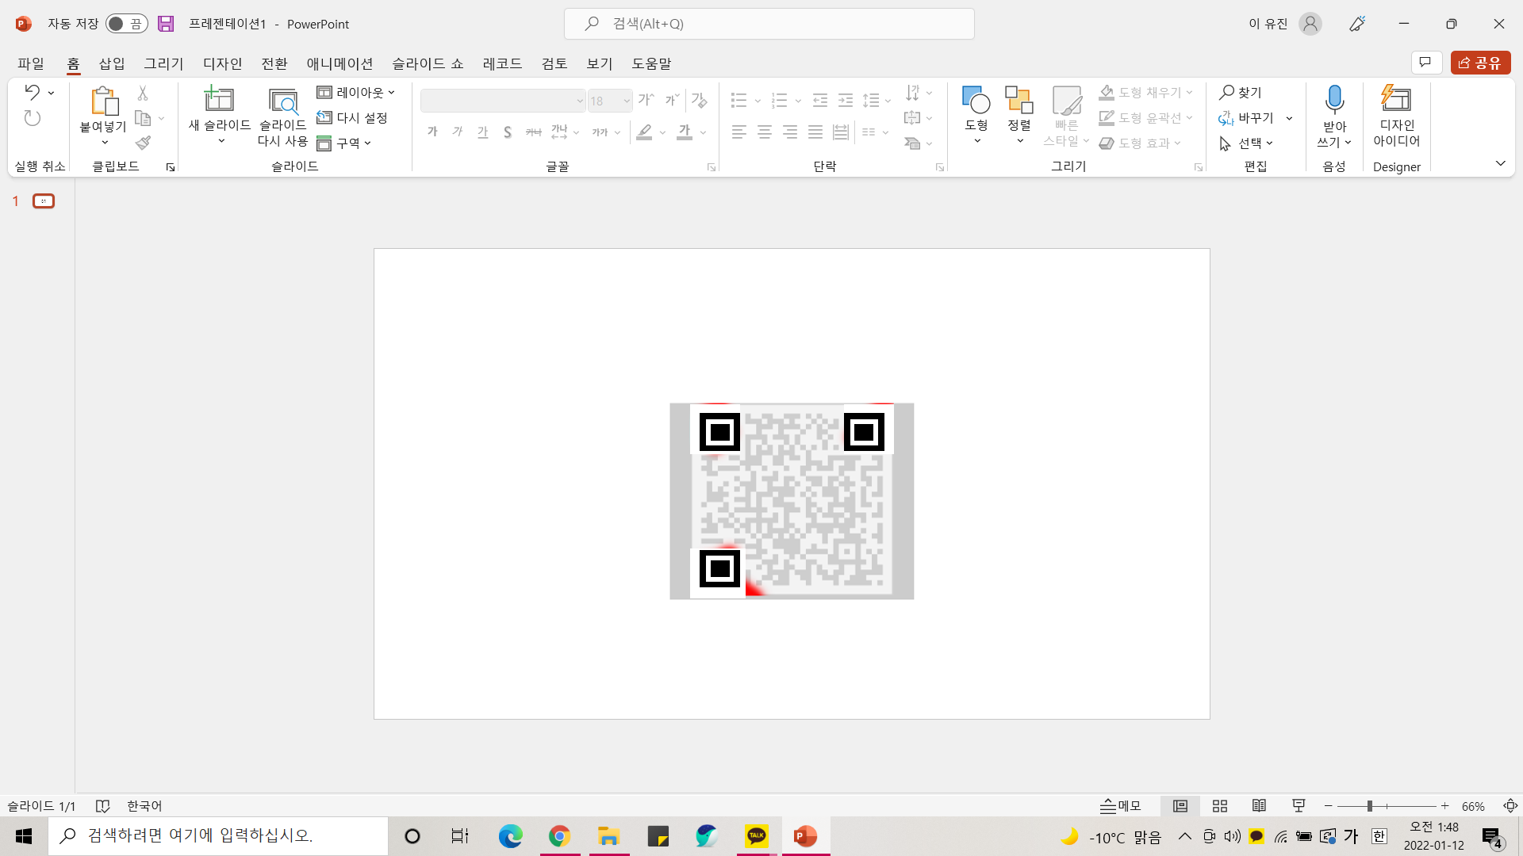Screen dimensions: 1523x856
Task: Toggle normal view button in status bar
Action: point(1180,806)
